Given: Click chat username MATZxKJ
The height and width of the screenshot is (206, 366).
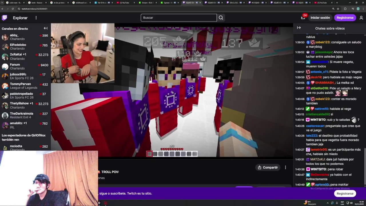Looking at the screenshot, I should pyautogui.click(x=318, y=159).
